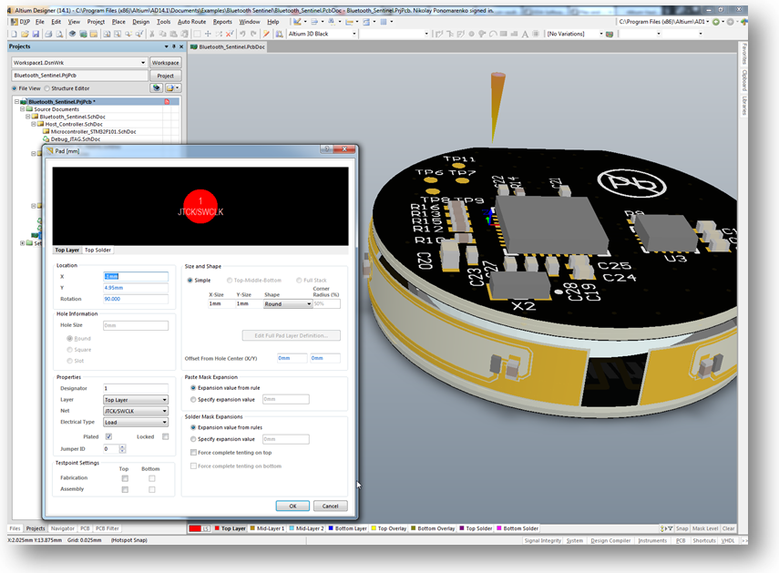Switch to the Navigator panel tab
The image size is (779, 573).
point(63,528)
